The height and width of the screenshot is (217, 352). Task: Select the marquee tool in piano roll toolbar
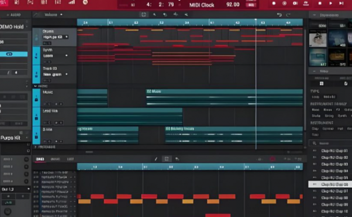[166, 159]
